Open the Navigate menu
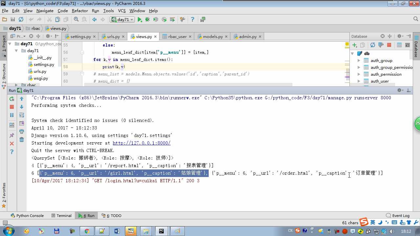Image resolution: width=420 pixels, height=236 pixels. tap(45, 10)
